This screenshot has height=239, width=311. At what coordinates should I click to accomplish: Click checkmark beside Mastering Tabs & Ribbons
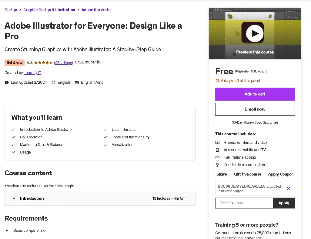[13, 145]
